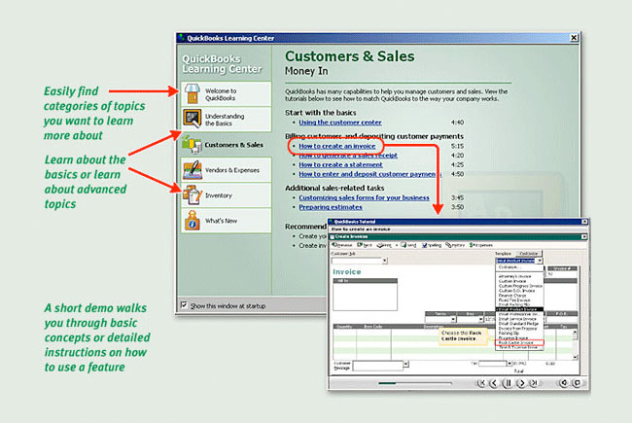The image size is (632, 423).
Task: Open the Vendors & Expenses category
Action: coord(227,170)
